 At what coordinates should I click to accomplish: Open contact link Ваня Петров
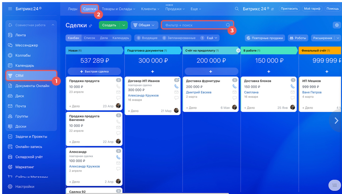312,92
